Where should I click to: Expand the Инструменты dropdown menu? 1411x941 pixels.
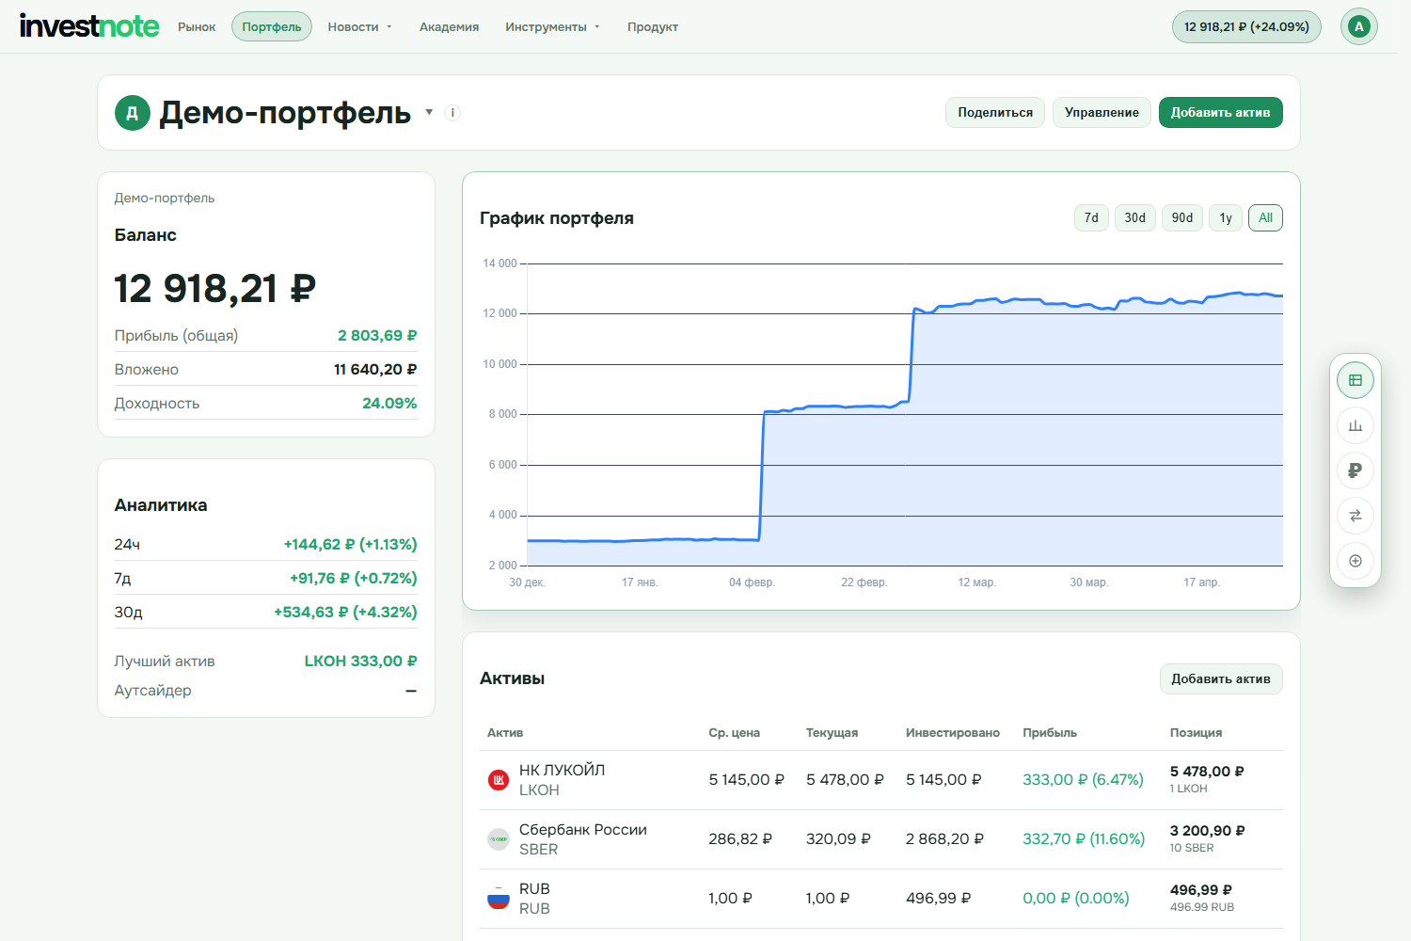[x=552, y=27]
